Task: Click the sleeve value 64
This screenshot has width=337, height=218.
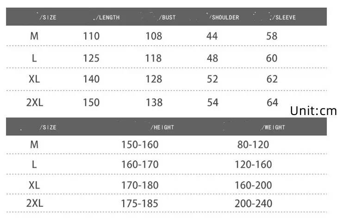Action: pos(272,102)
